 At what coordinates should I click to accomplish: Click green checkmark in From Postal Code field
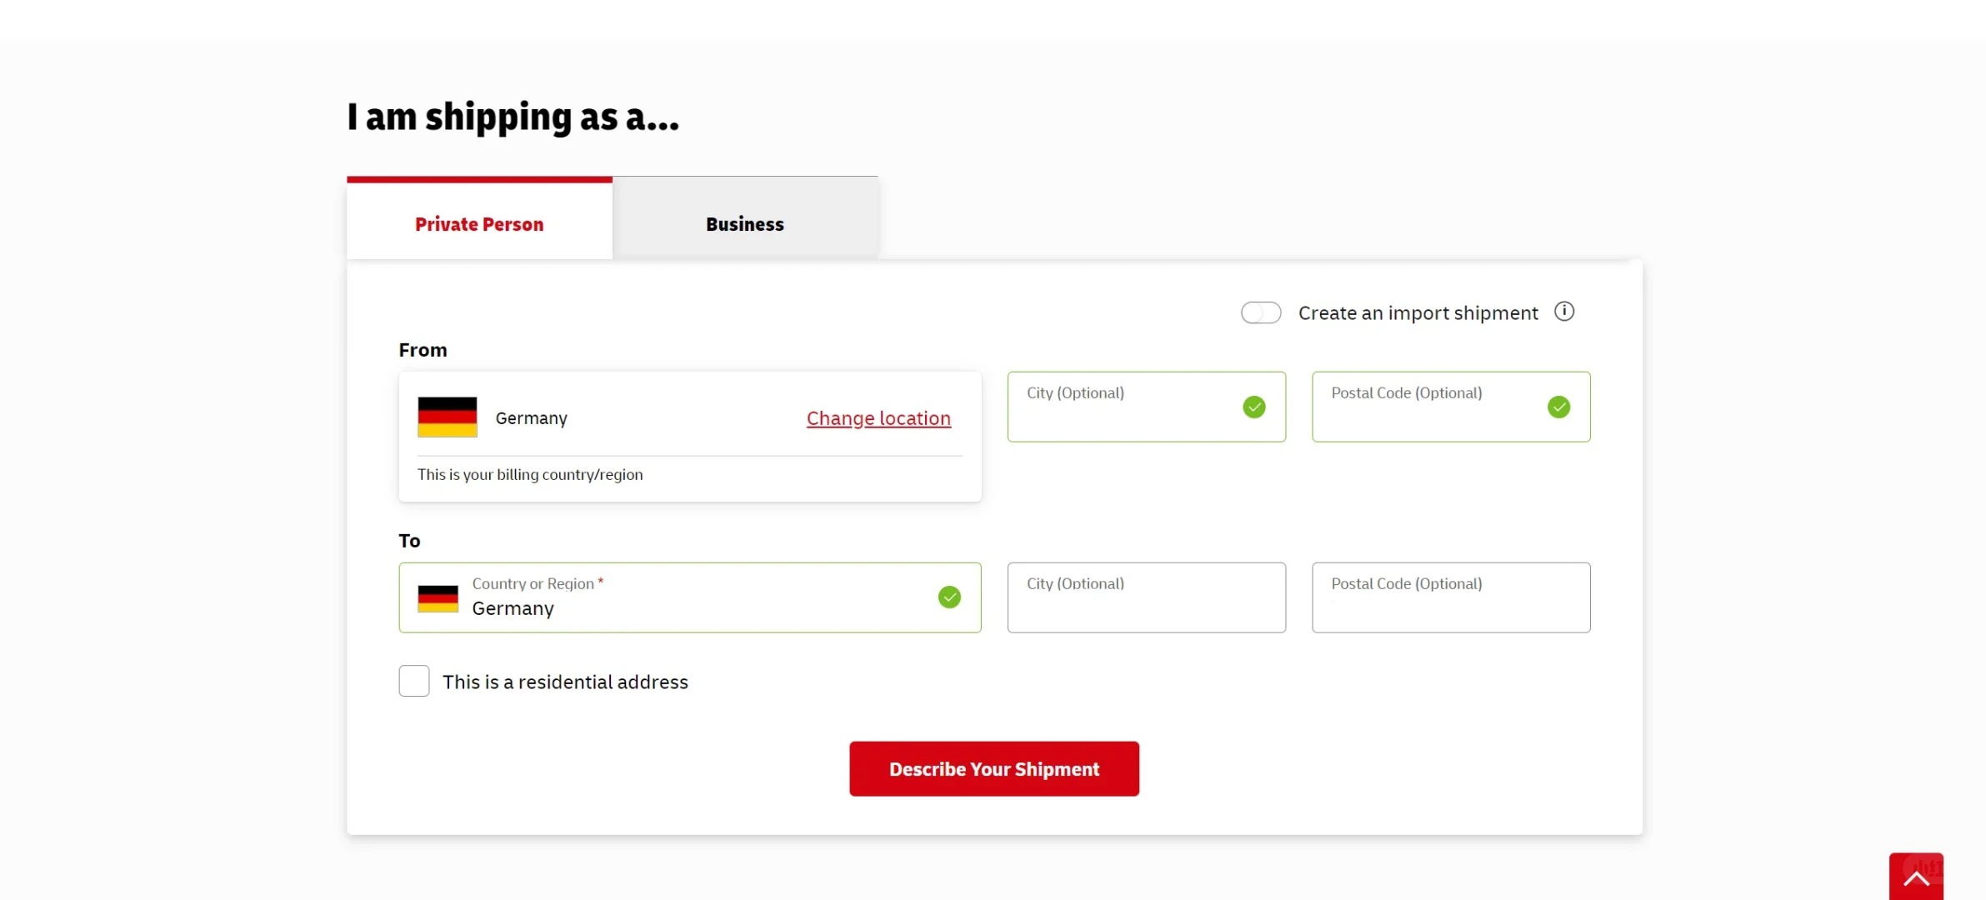coord(1558,407)
